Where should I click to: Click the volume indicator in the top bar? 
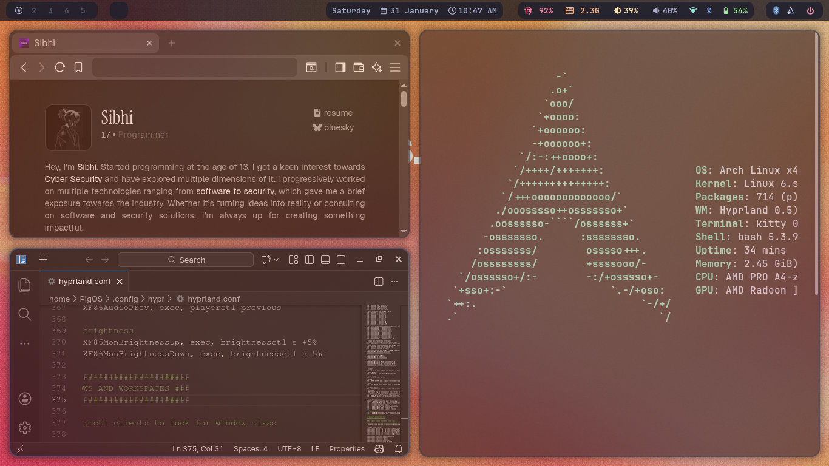click(665, 10)
